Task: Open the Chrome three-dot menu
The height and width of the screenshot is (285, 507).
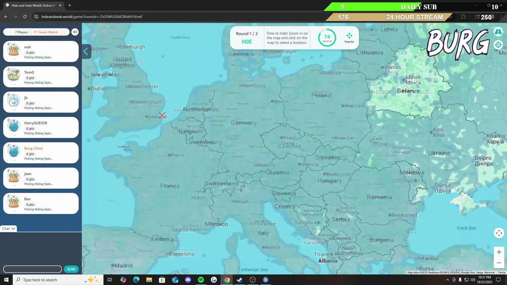Action: (501, 17)
